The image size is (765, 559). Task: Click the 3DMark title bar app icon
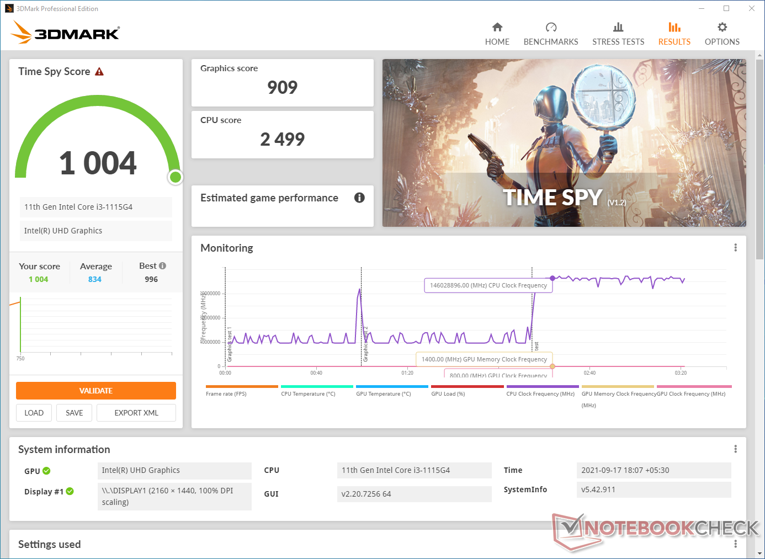(9, 8)
